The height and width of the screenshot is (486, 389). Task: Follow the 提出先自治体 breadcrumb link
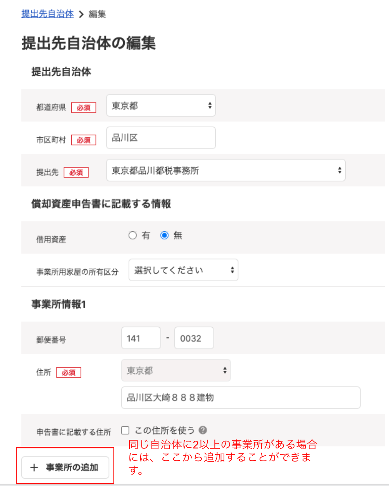point(47,14)
